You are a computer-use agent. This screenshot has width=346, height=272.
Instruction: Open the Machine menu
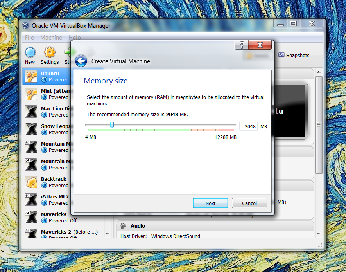point(51,38)
